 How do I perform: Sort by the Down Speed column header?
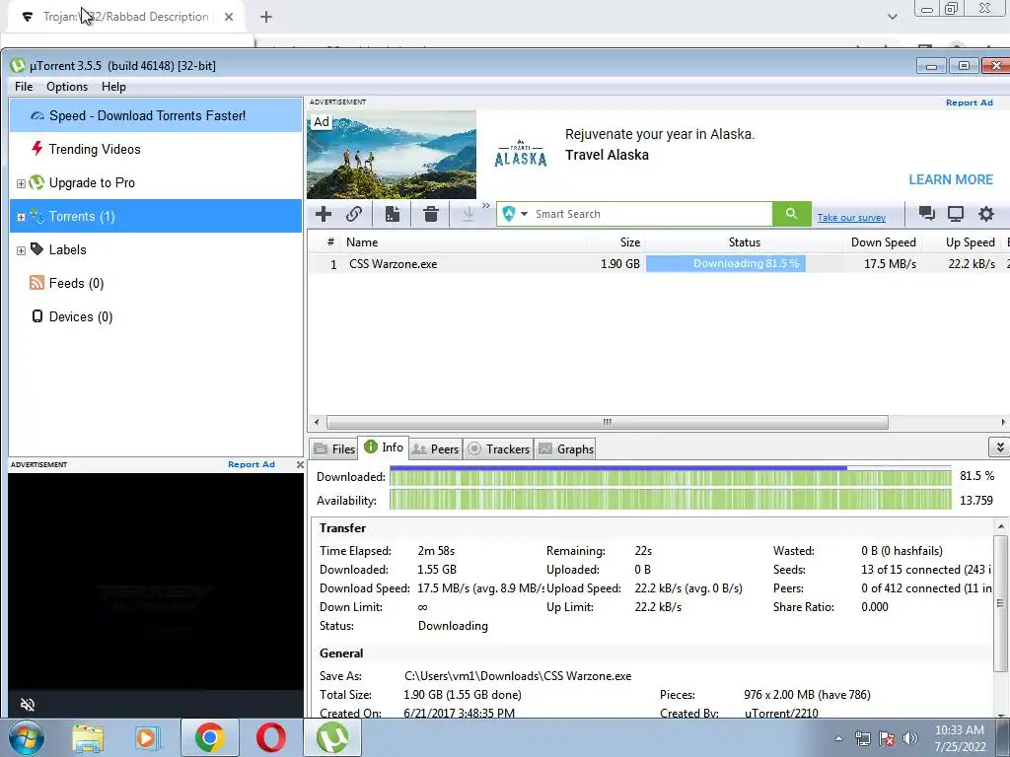click(x=883, y=242)
